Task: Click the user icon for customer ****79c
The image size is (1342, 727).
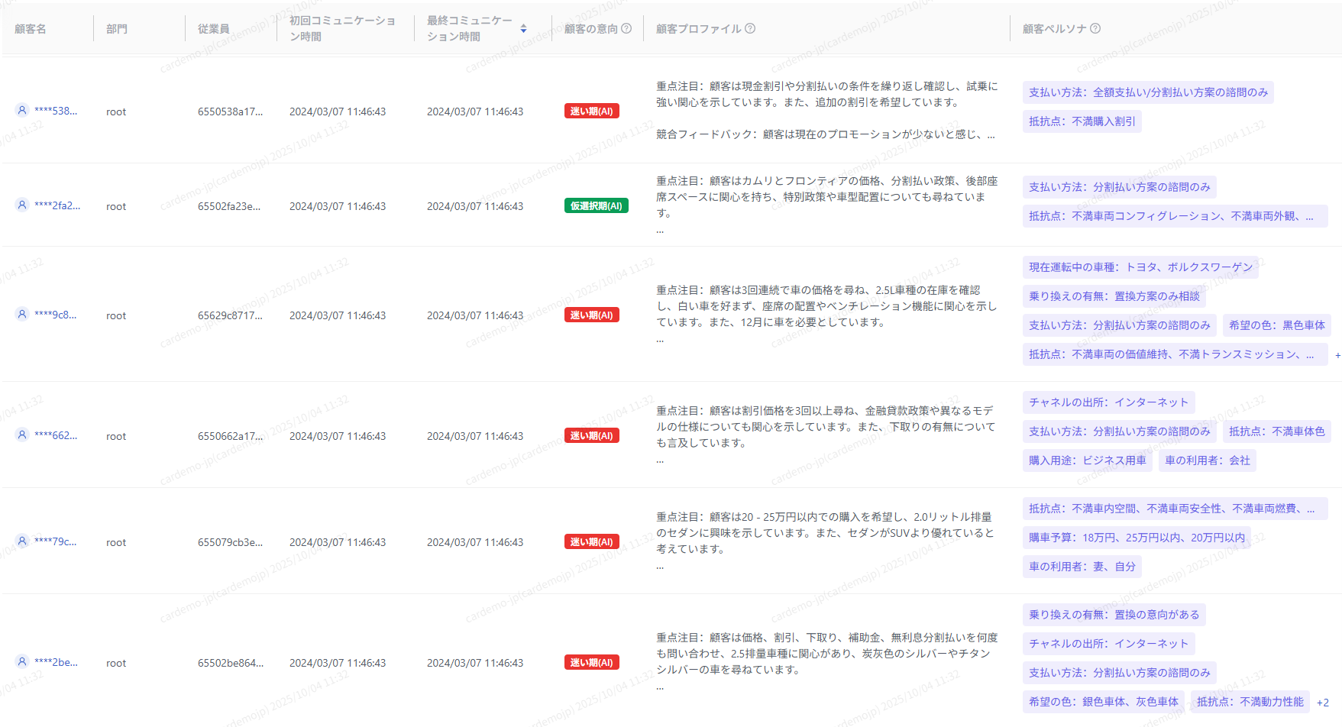Action: [x=22, y=541]
